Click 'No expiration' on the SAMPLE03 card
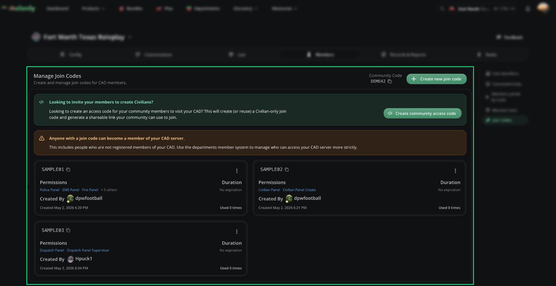Image resolution: width=556 pixels, height=286 pixels. click(x=231, y=250)
